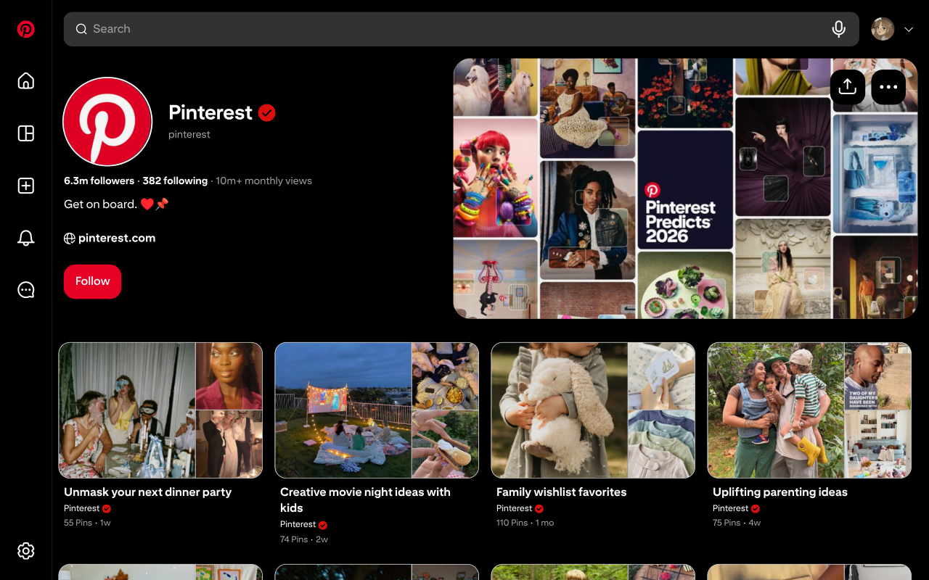Click 'Creative movie night ideas with kids' title
Screen dimensions: 929x580
tap(366, 500)
